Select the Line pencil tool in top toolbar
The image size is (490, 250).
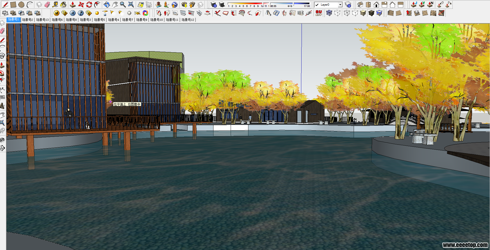(x=5, y=5)
